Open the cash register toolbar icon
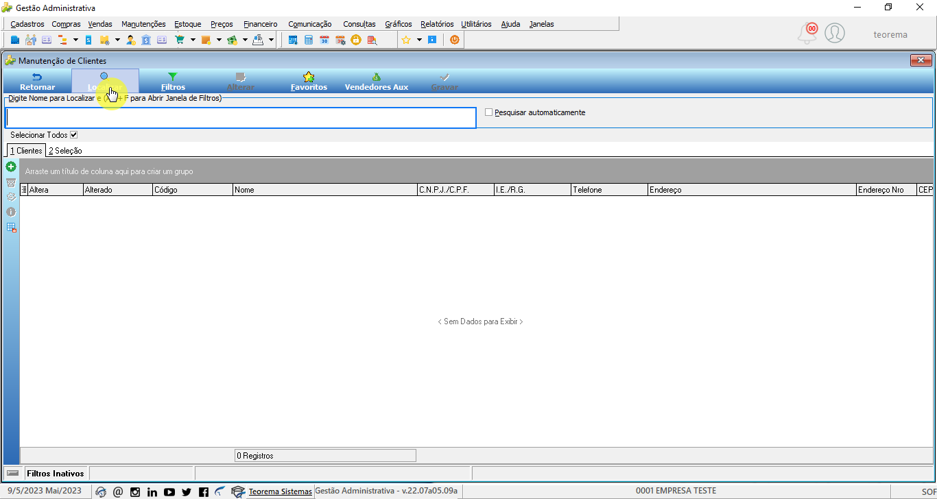 [258, 40]
